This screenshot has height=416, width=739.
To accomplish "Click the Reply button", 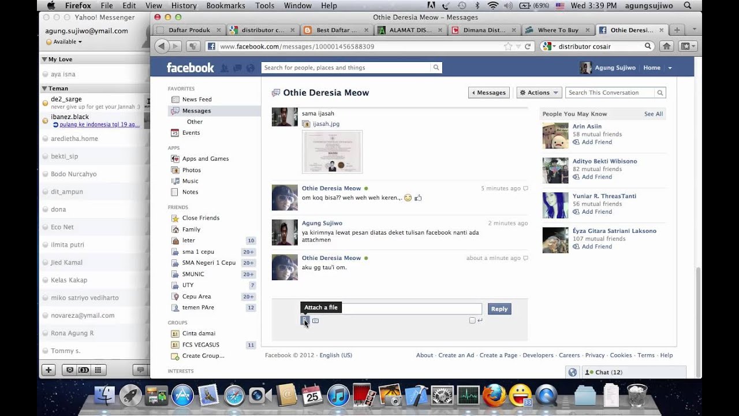I will point(499,309).
